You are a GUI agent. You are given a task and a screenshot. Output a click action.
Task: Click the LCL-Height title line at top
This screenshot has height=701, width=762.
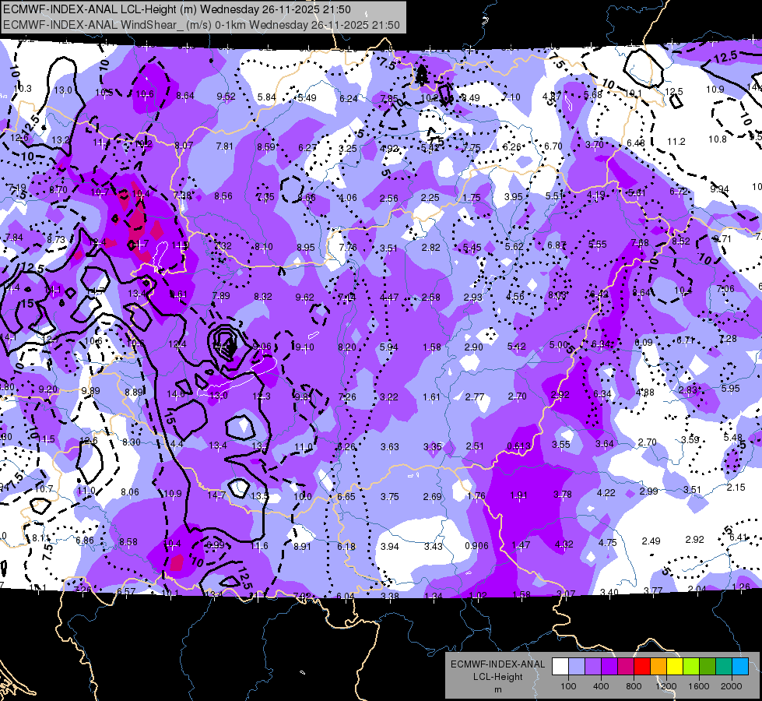click(177, 9)
